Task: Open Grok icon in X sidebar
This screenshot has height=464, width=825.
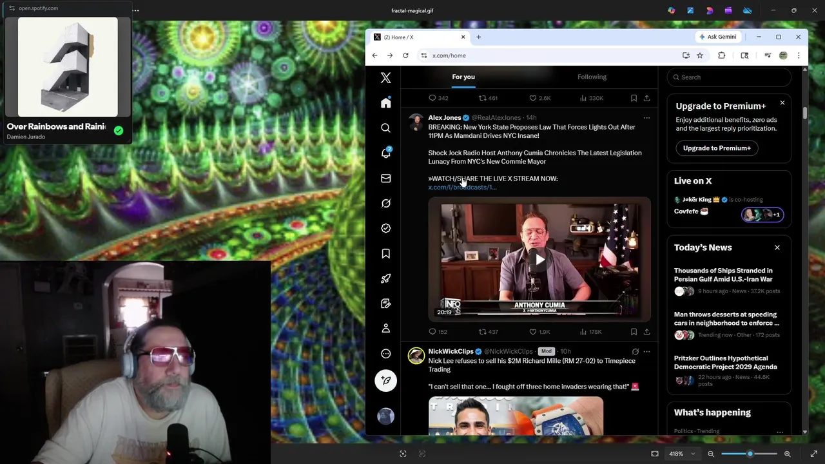Action: [385, 204]
